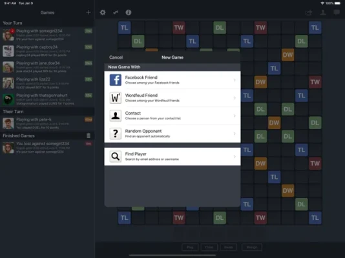
Task: Select capboy24 avatar
Action: pyautogui.click(x=8, y=51)
